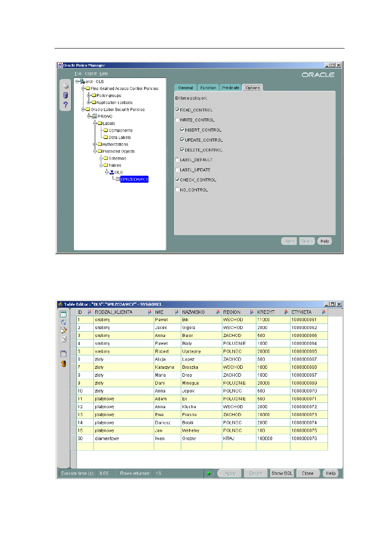Viewport: 390px width, 552px height.
Task: Expand the Authorizations tree node
Action: coord(94,144)
